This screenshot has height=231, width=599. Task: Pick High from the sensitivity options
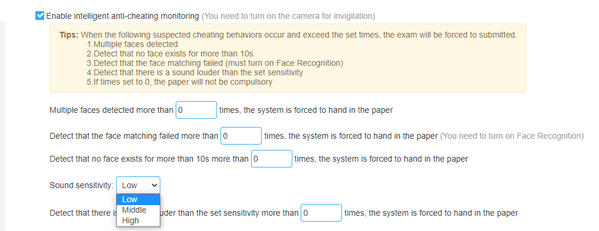coord(139,221)
